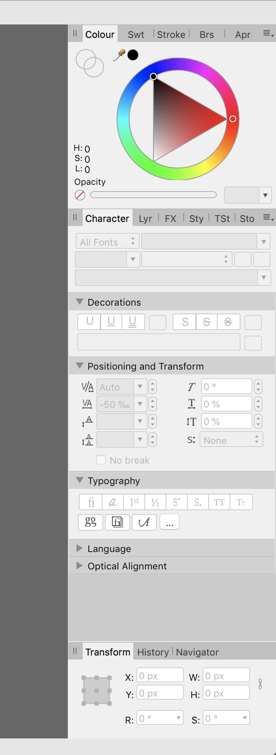Click the ligatures 'fi' typography icon

[91, 502]
